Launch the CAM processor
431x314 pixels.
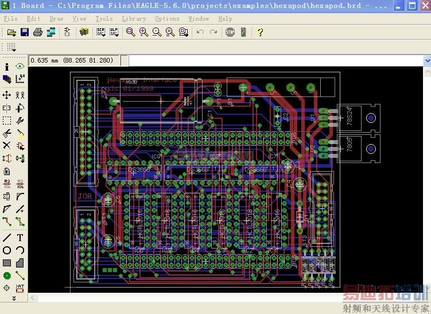coord(51,33)
